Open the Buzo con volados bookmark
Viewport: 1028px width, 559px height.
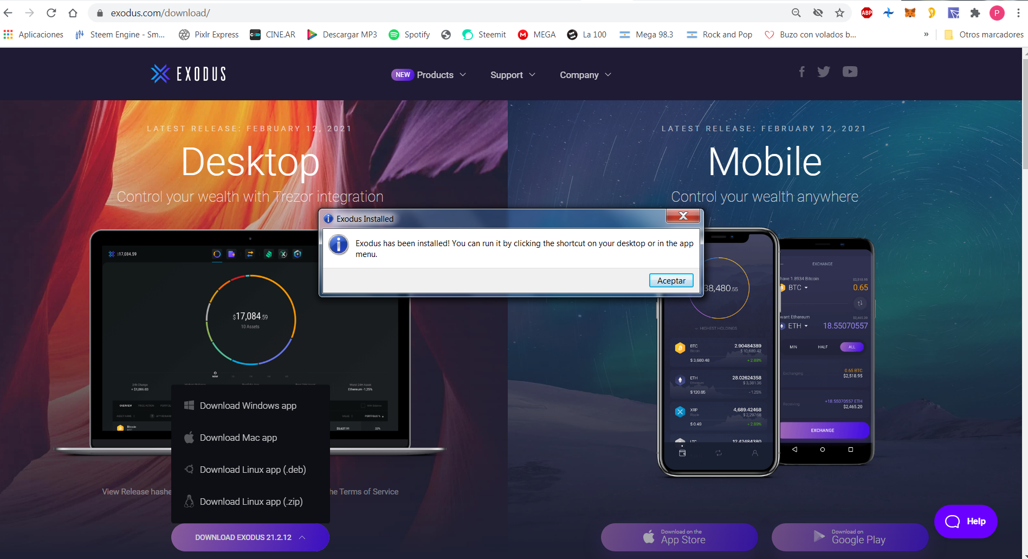(x=810, y=35)
